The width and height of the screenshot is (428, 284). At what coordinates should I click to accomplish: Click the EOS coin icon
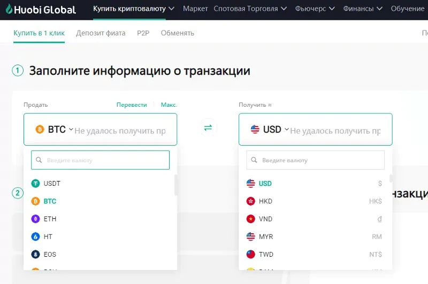pyautogui.click(x=35, y=254)
